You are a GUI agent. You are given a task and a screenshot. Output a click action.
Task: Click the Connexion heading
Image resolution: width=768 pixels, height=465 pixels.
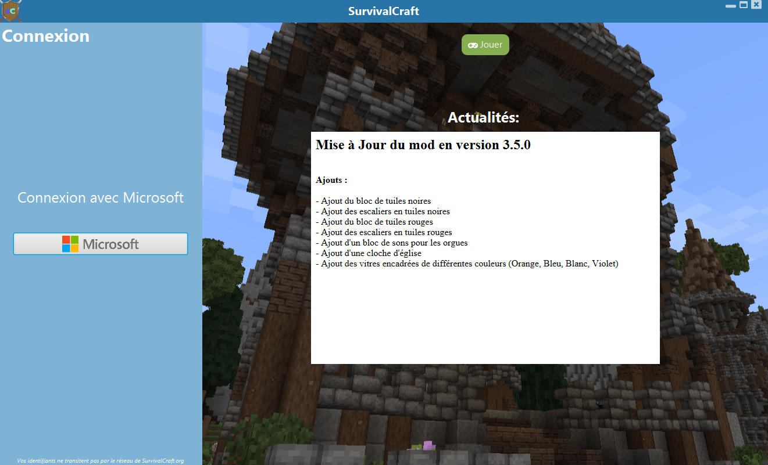[x=46, y=36]
